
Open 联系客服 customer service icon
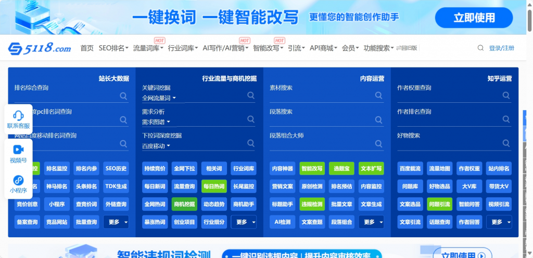pos(18,119)
